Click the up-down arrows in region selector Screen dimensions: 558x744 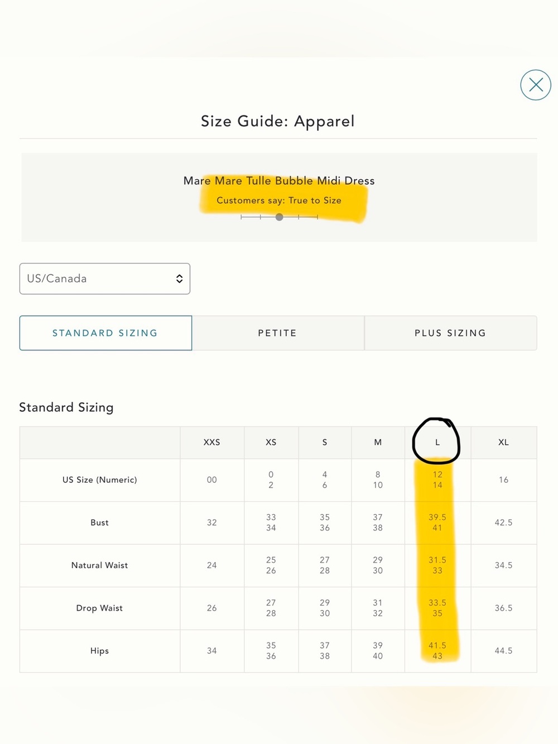pos(179,279)
